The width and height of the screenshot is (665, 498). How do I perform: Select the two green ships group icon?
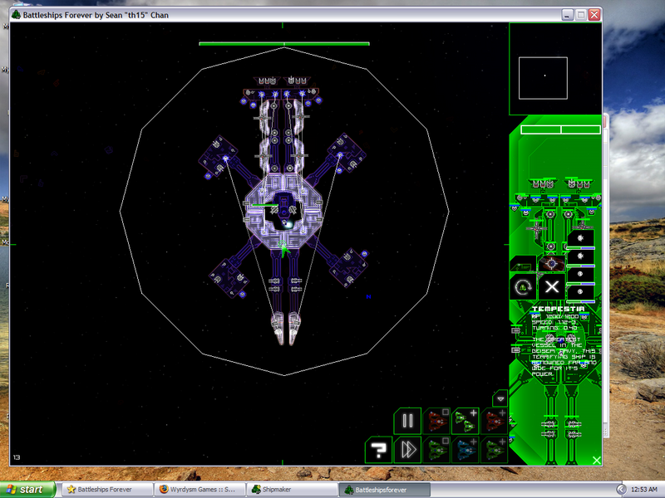pos(465,421)
